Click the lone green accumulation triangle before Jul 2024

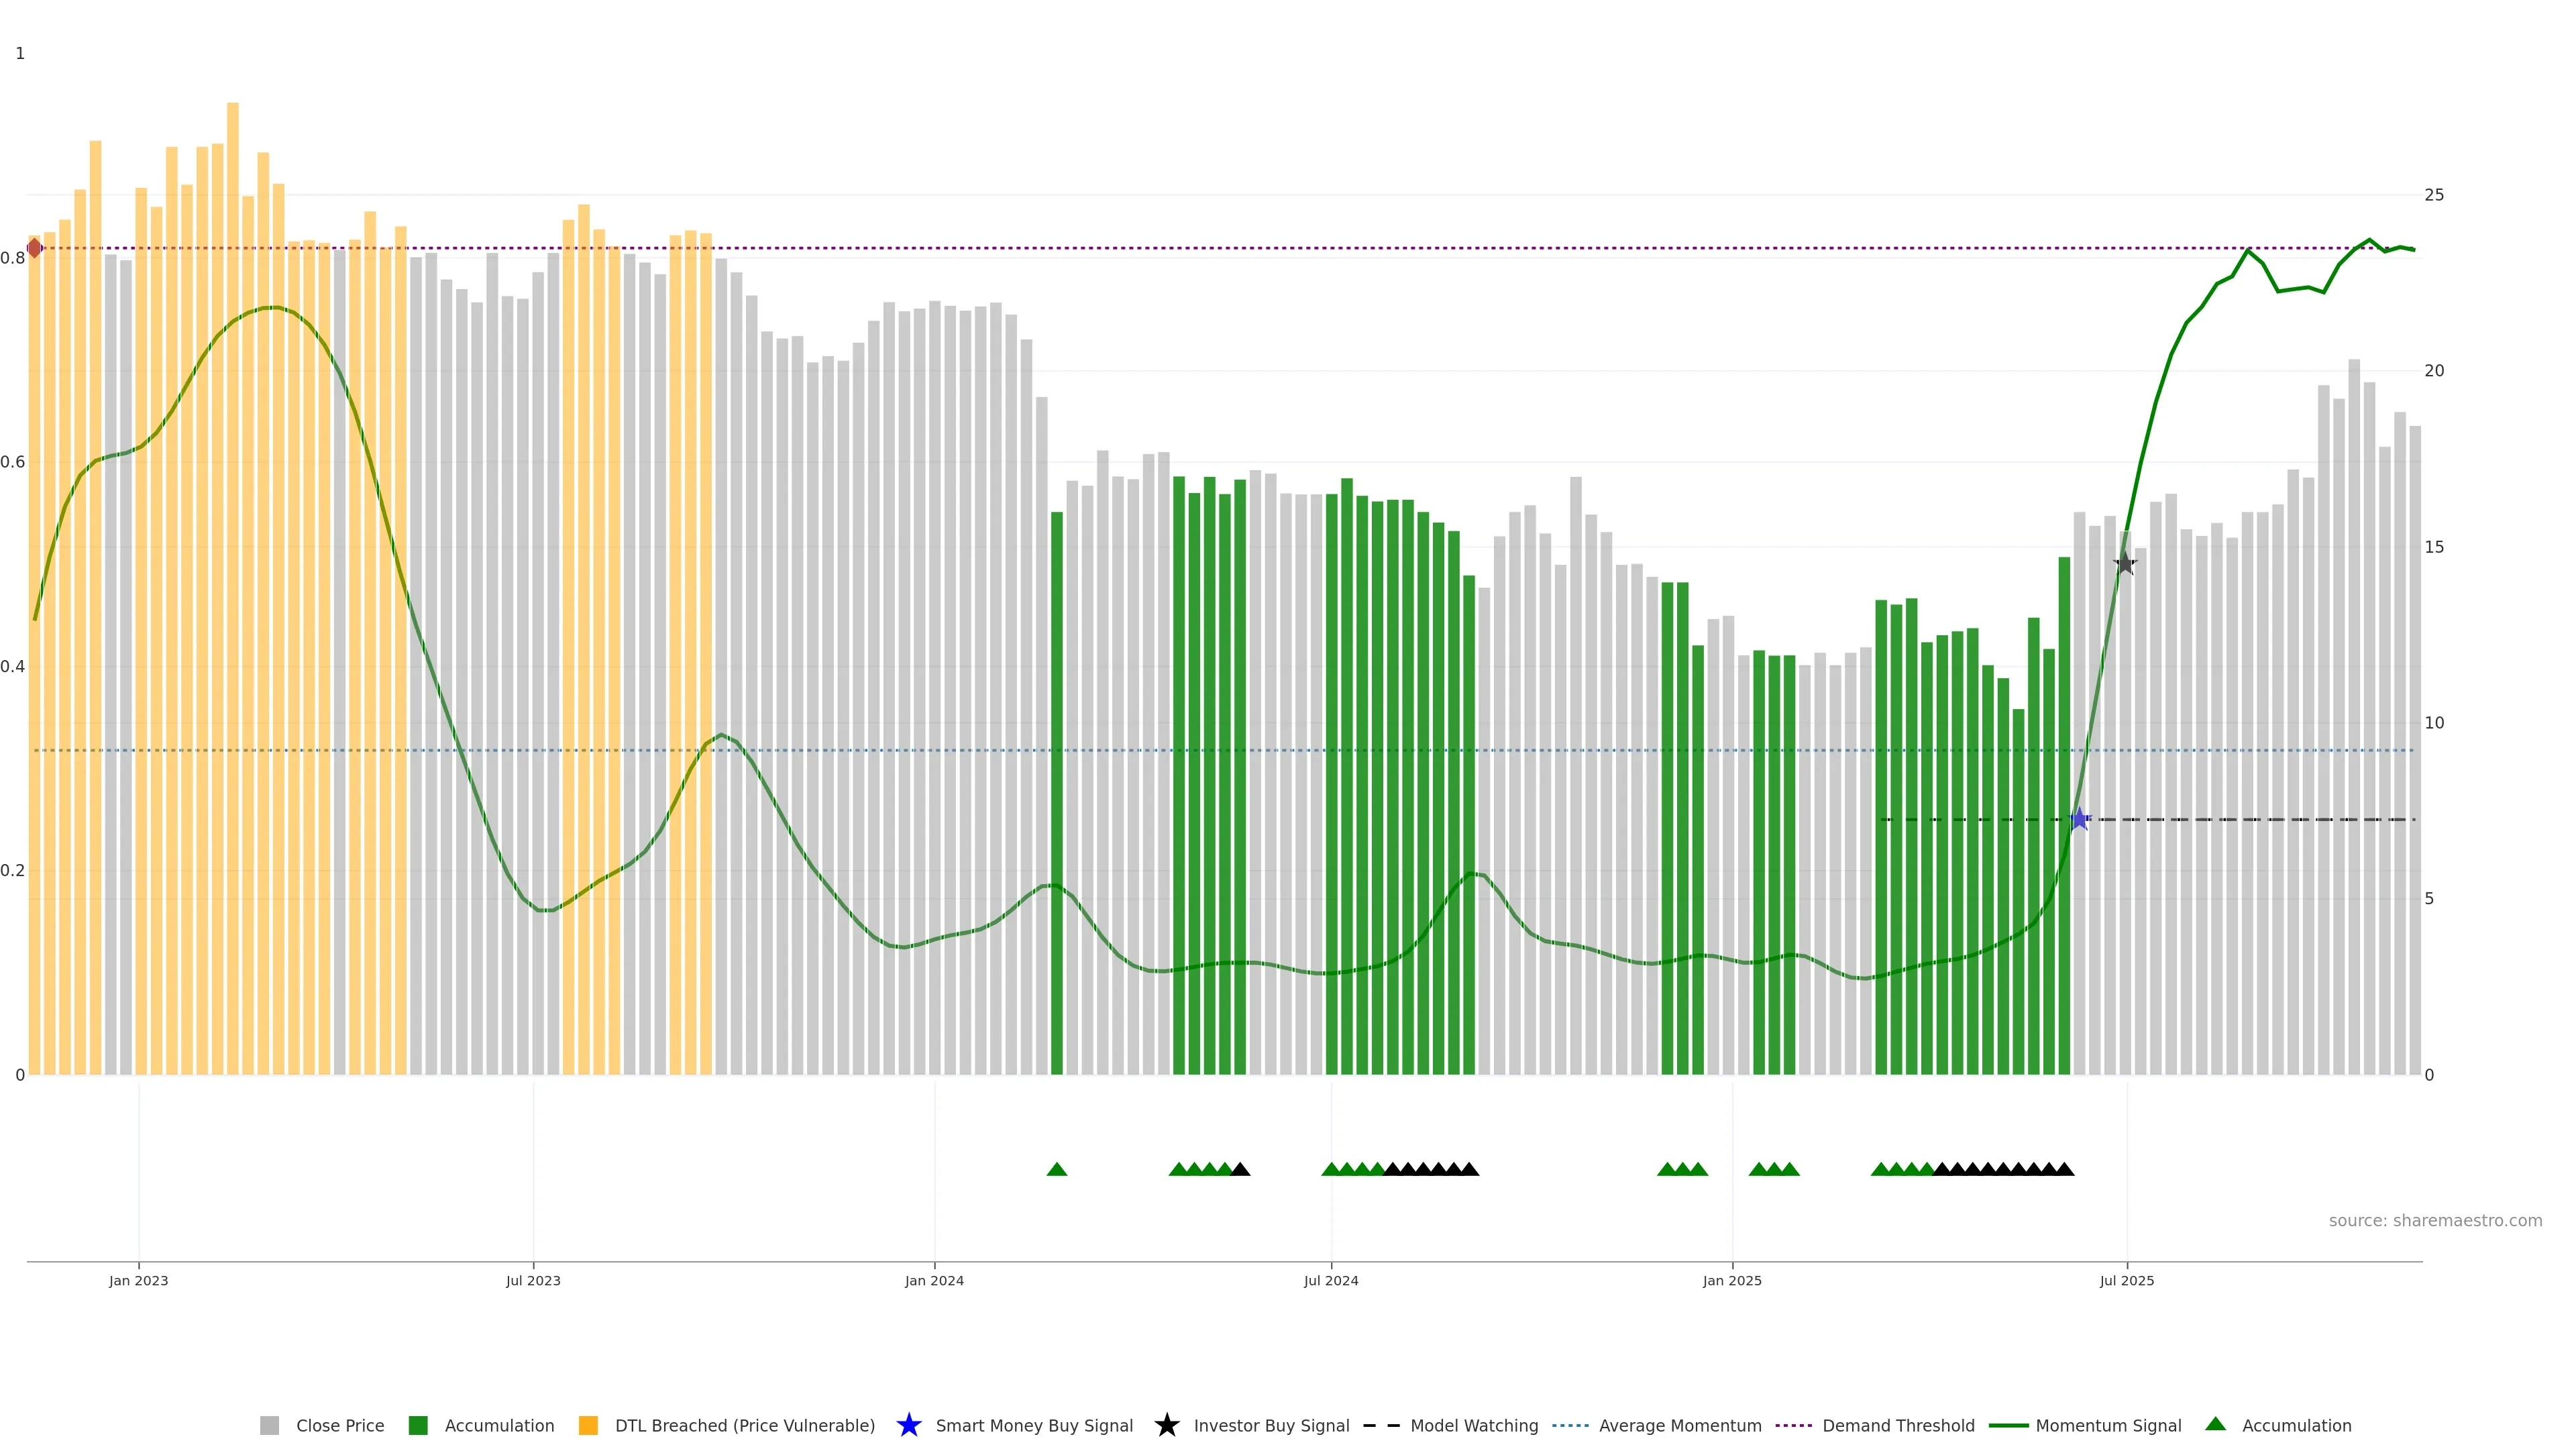coord(1056,1169)
